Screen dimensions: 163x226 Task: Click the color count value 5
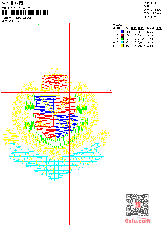point(152,7)
